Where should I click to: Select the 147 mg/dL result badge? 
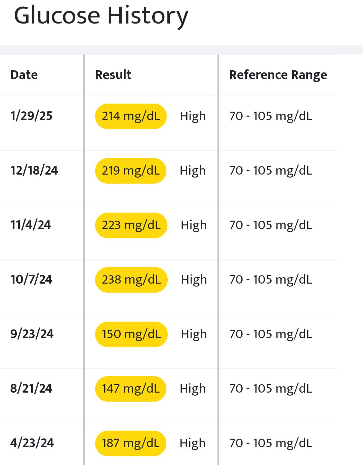point(131,389)
